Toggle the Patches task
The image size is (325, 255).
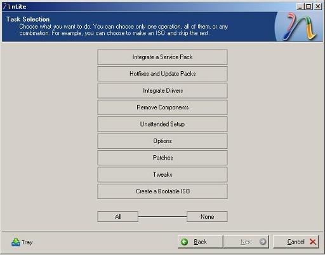click(162, 158)
